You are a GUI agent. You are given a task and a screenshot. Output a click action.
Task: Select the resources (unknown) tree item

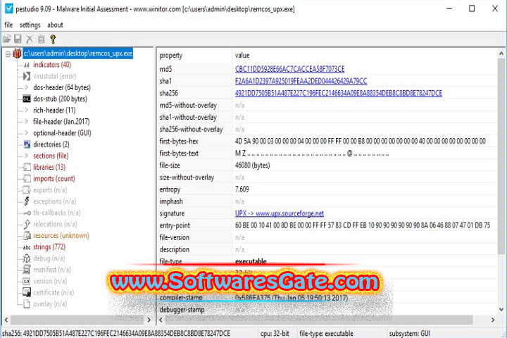pyautogui.click(x=61, y=235)
